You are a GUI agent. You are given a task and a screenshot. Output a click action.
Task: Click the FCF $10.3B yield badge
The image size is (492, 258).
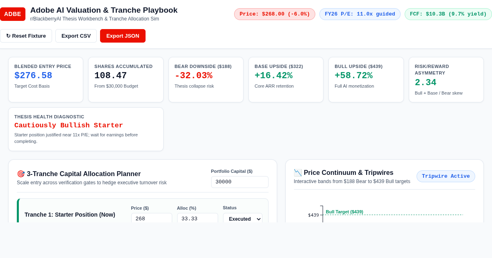[448, 14]
